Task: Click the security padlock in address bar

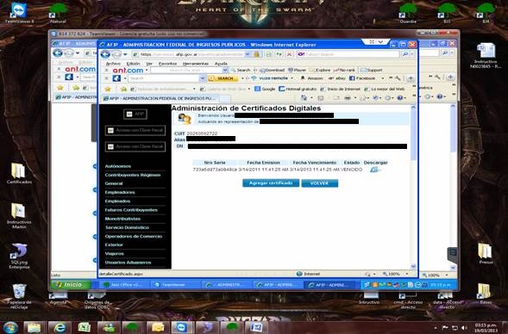Action: click(x=257, y=54)
